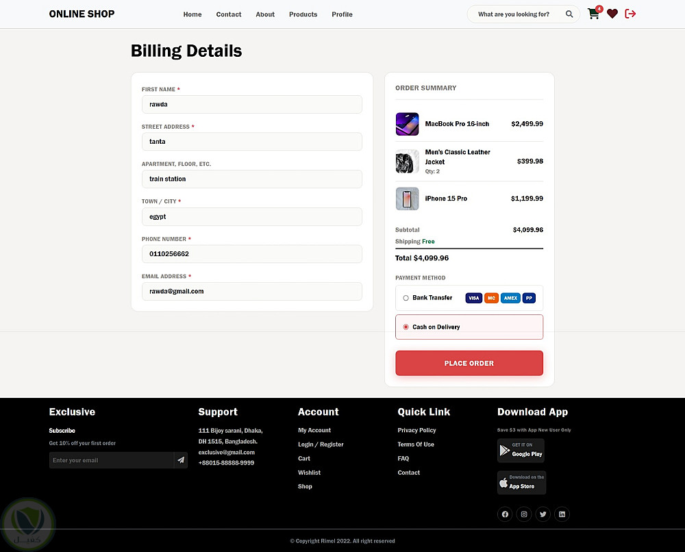The width and height of the screenshot is (685, 552).
Task: Open the LinkedIn social icon
Action: [x=562, y=514]
